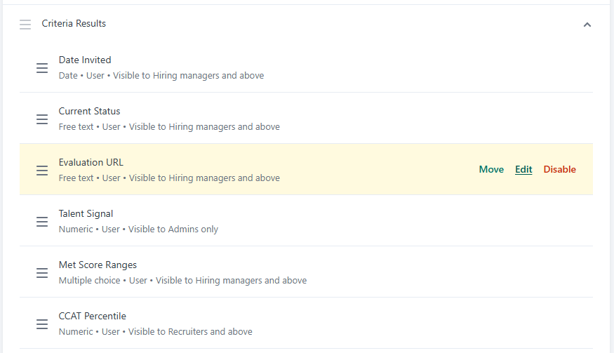Screen dimensions: 614x353
Task: Click the Evaluation URL field title
Action: pyautogui.click(x=91, y=162)
